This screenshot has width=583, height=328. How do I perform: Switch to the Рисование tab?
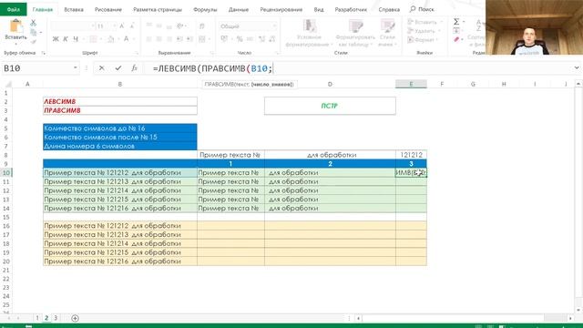108,9
